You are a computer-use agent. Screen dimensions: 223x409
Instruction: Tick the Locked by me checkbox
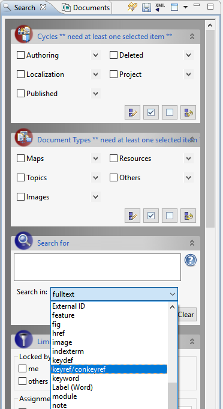tap(22, 369)
